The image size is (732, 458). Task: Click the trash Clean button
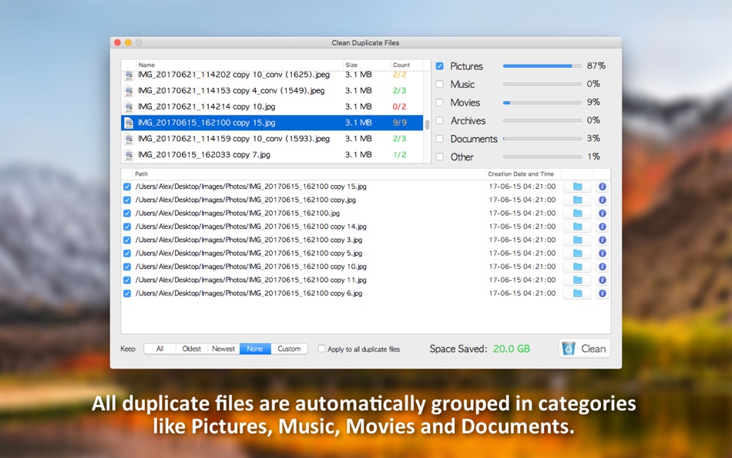(585, 349)
